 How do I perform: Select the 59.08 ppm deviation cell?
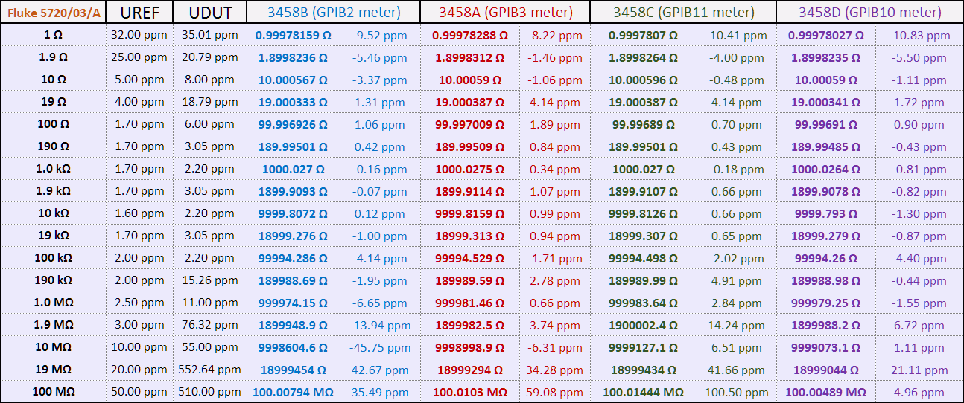click(x=554, y=393)
